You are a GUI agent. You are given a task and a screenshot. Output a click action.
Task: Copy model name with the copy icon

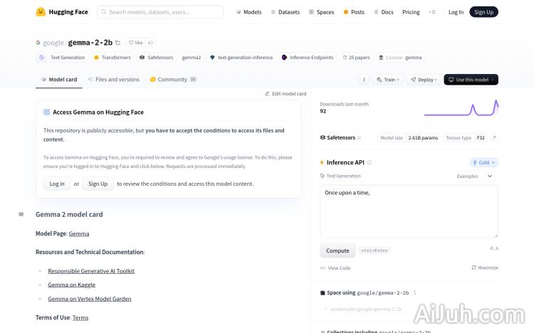[x=118, y=43]
